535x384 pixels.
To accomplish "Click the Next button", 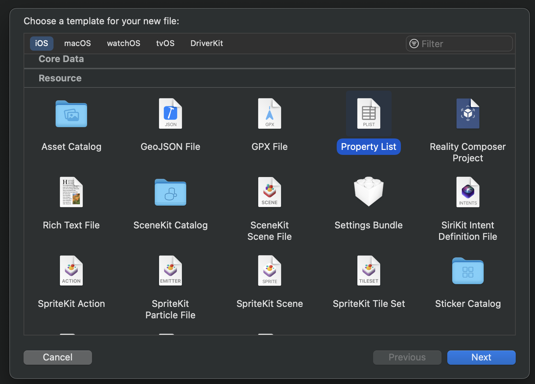I will click(481, 357).
